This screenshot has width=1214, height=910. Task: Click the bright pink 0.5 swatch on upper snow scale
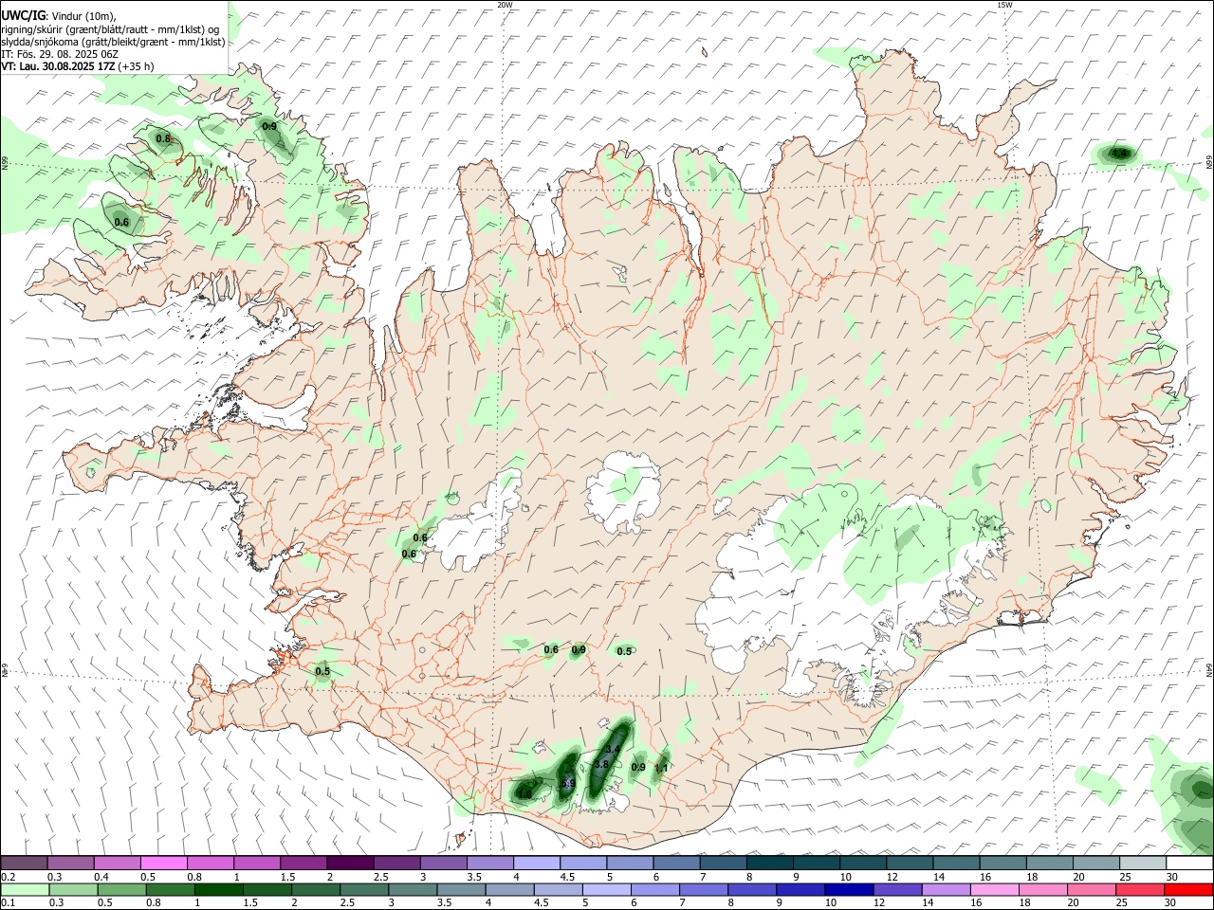click(x=163, y=863)
